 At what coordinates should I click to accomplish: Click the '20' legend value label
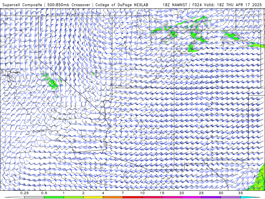[x=182, y=193]
